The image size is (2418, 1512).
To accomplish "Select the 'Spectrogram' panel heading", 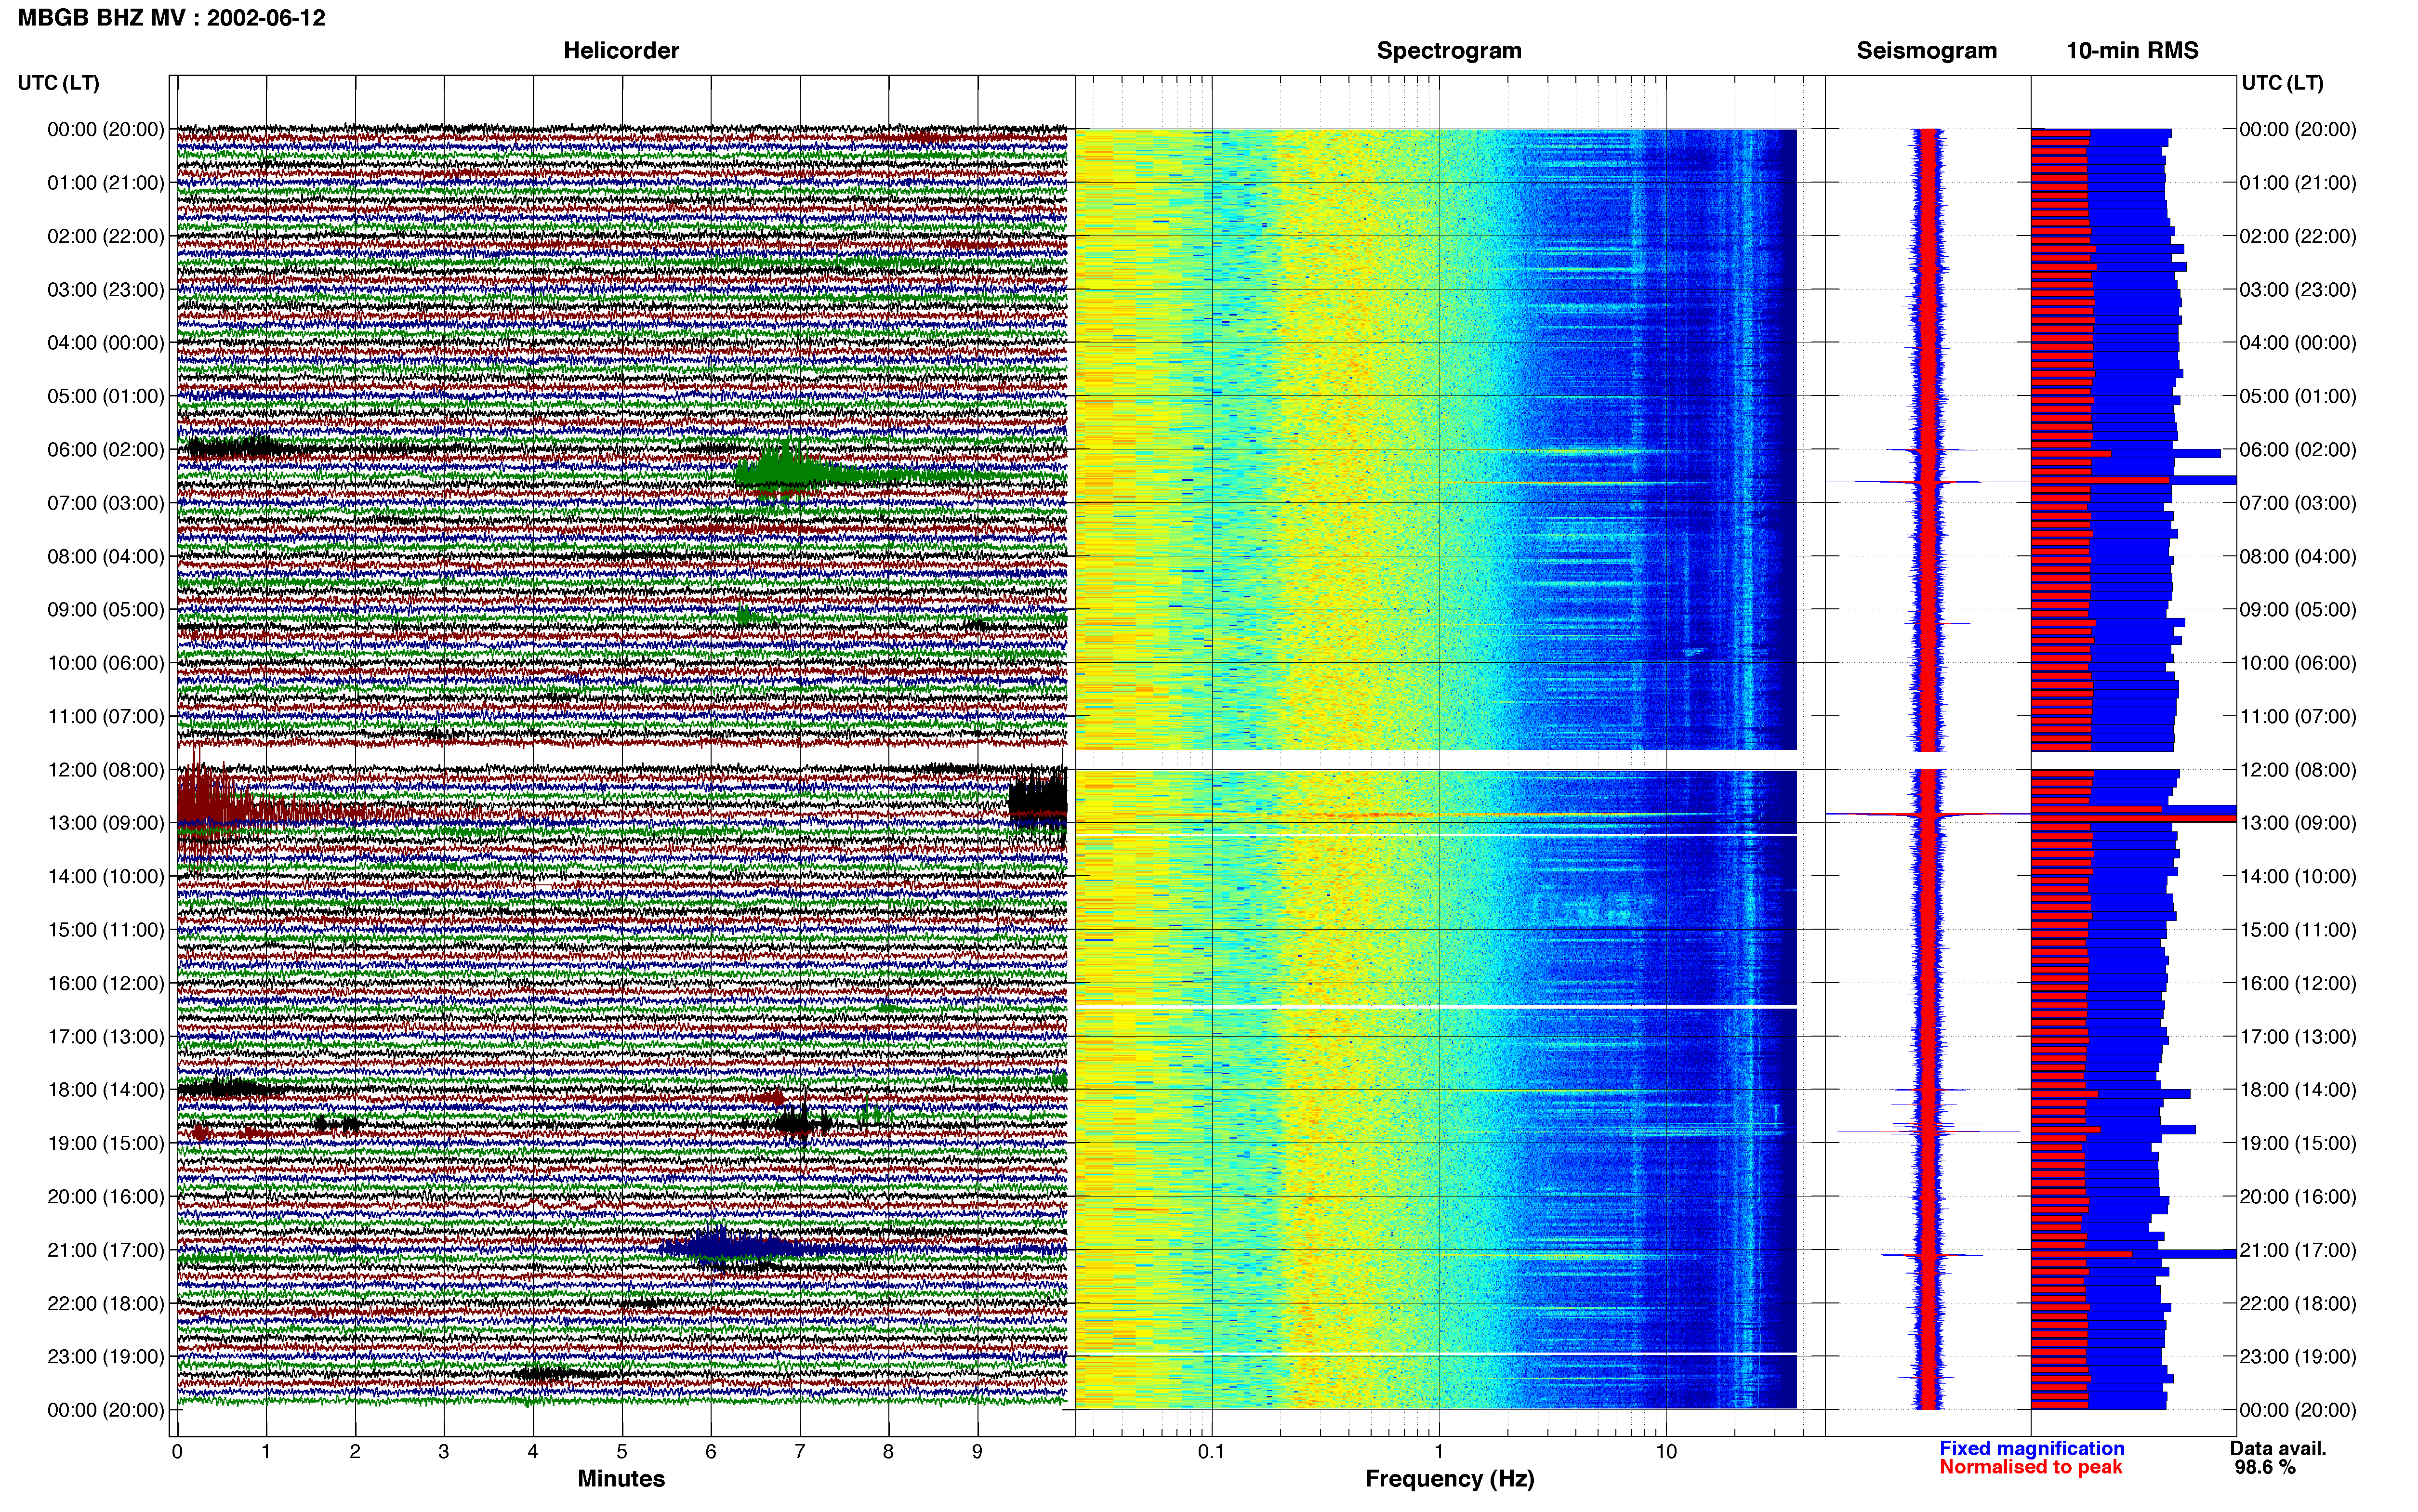I will pyautogui.click(x=1449, y=50).
